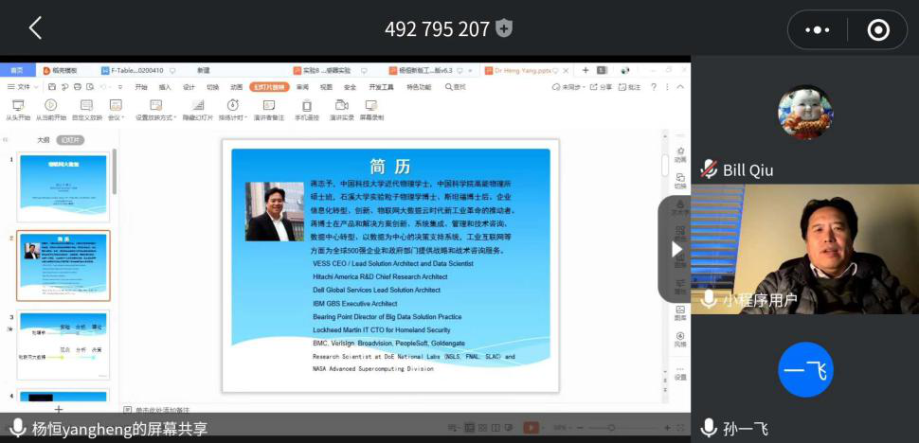Image resolution: width=919 pixels, height=443 pixels.
Task: Open the 插入 insert ribbon tab
Action: 165,87
